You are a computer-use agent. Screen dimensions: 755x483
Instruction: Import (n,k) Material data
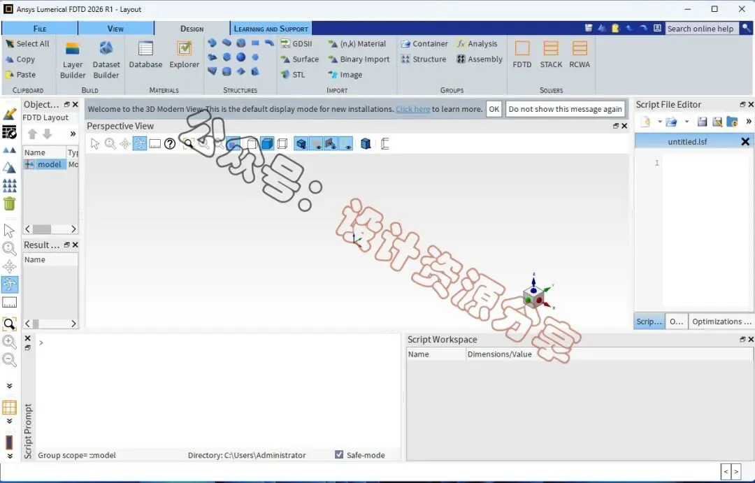pos(357,44)
